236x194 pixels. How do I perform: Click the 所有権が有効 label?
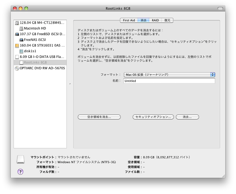pos(46,167)
